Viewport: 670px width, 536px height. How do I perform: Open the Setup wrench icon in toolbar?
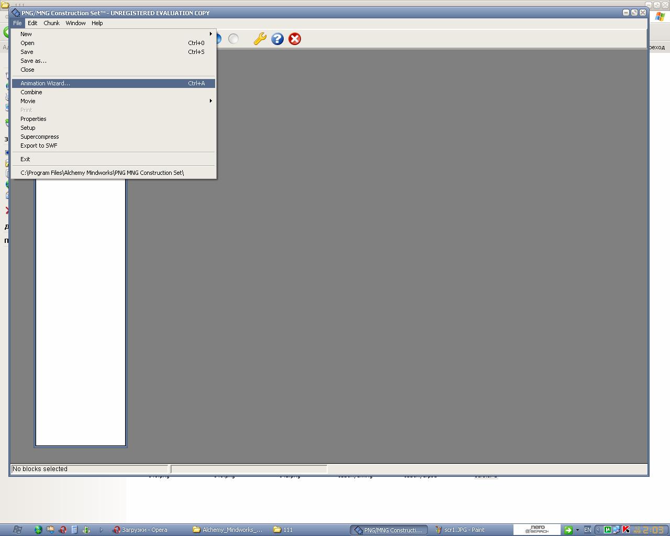pyautogui.click(x=260, y=39)
